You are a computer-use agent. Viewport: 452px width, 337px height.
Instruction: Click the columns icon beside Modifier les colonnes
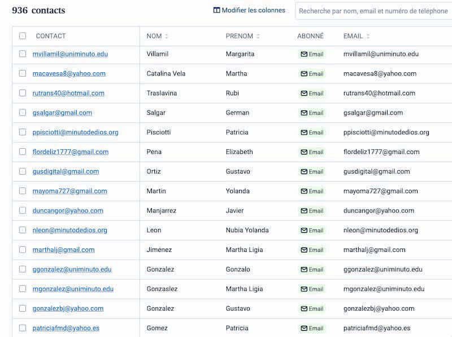216,10
